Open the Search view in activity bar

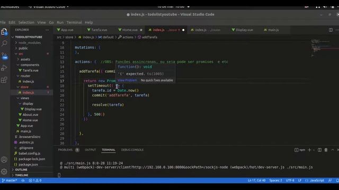(4, 43)
